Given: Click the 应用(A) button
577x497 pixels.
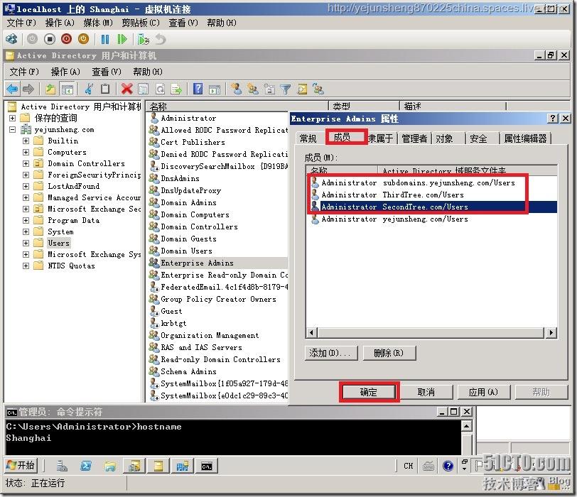Looking at the screenshot, I should (483, 392).
